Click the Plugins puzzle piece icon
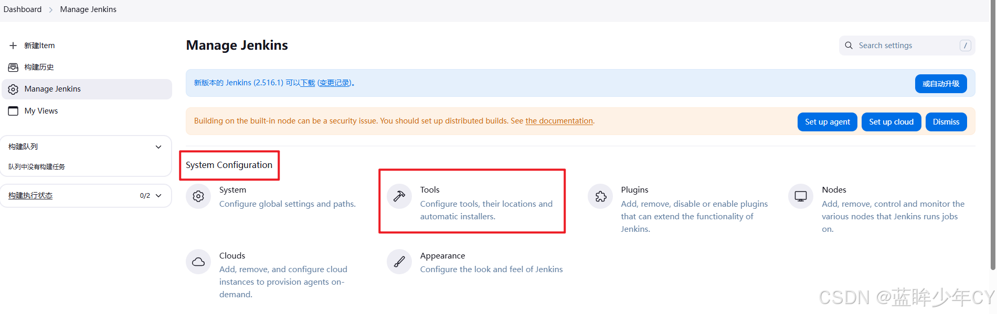This screenshot has width=997, height=314. pos(600,196)
